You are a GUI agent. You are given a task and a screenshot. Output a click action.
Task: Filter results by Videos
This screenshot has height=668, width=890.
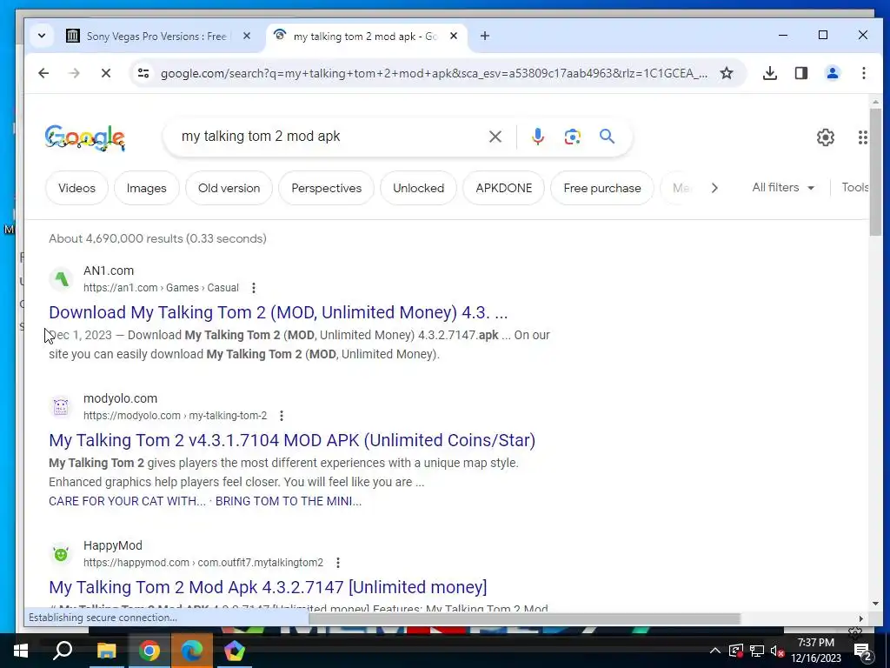pos(76,188)
